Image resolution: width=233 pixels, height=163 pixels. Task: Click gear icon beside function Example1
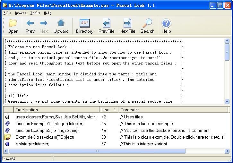click(7, 124)
